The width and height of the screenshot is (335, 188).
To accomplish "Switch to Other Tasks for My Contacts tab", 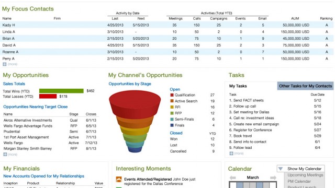I will (305, 86).
